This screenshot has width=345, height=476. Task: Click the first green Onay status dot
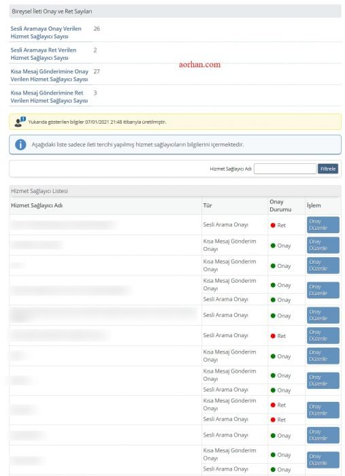(273, 245)
